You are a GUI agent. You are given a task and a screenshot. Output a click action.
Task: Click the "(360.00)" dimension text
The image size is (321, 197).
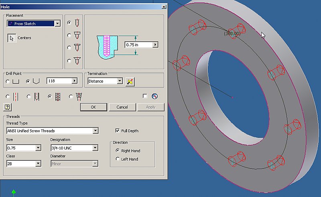click(232, 34)
